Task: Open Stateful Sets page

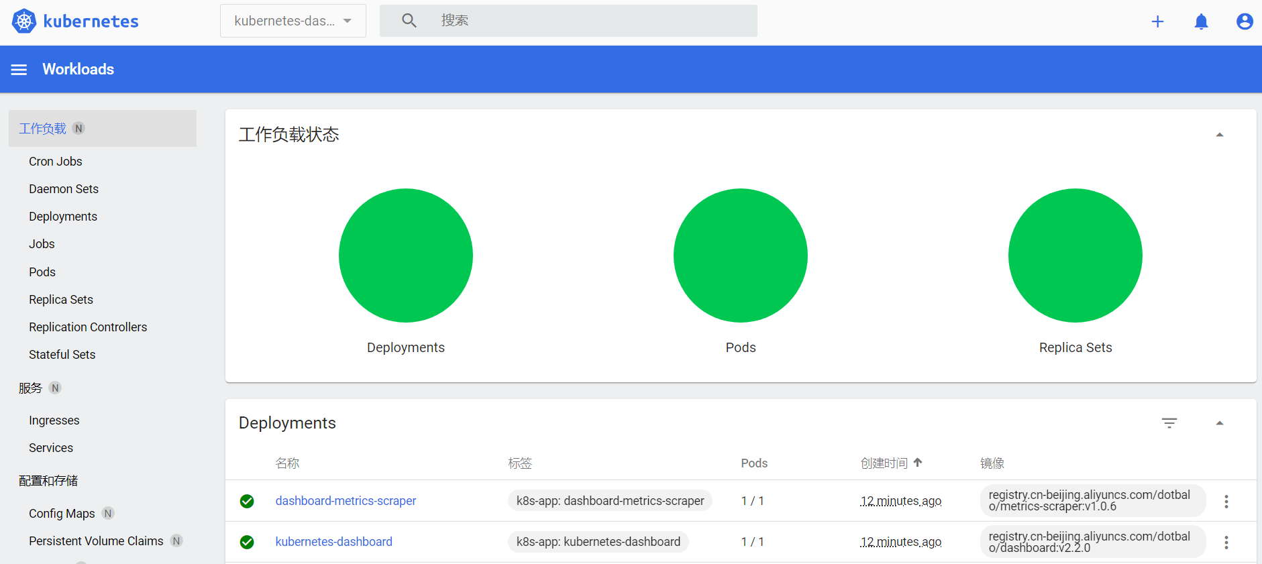Action: 62,355
